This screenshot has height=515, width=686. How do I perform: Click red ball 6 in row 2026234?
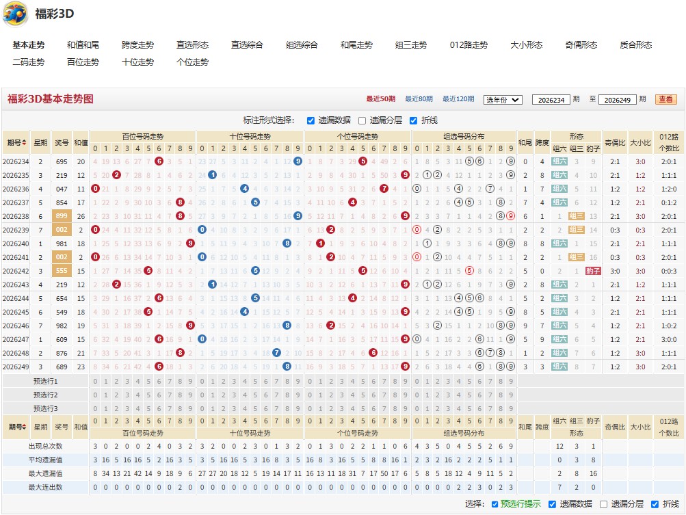pos(159,161)
